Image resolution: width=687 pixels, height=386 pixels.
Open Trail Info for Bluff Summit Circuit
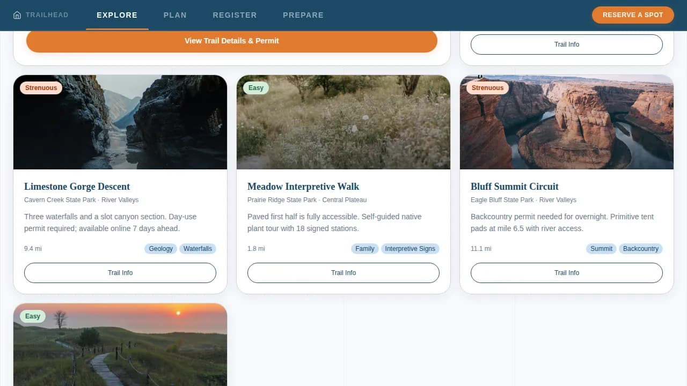tap(567, 273)
